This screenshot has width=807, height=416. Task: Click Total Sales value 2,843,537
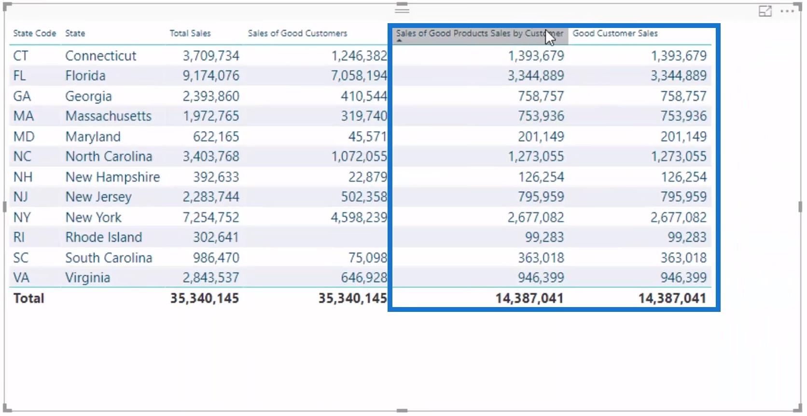pos(211,278)
